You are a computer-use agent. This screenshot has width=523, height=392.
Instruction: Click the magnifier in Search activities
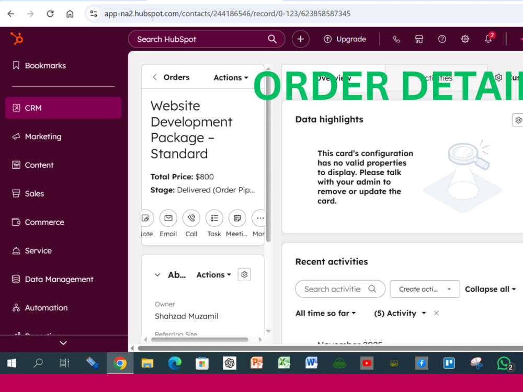click(372, 289)
